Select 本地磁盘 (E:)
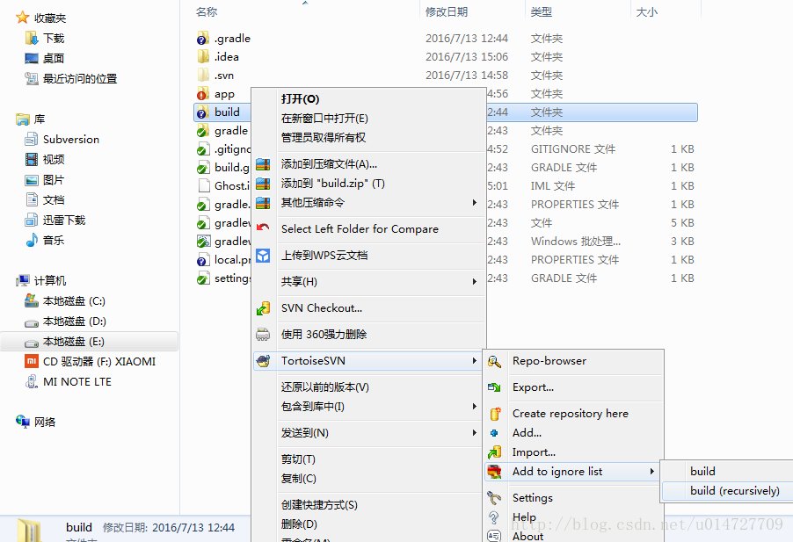The width and height of the screenshot is (793, 542). coord(73,342)
